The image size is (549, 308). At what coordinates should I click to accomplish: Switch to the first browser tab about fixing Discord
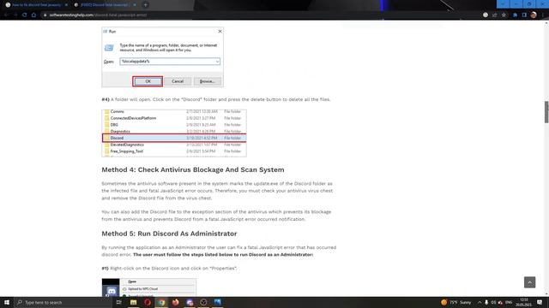point(35,5)
